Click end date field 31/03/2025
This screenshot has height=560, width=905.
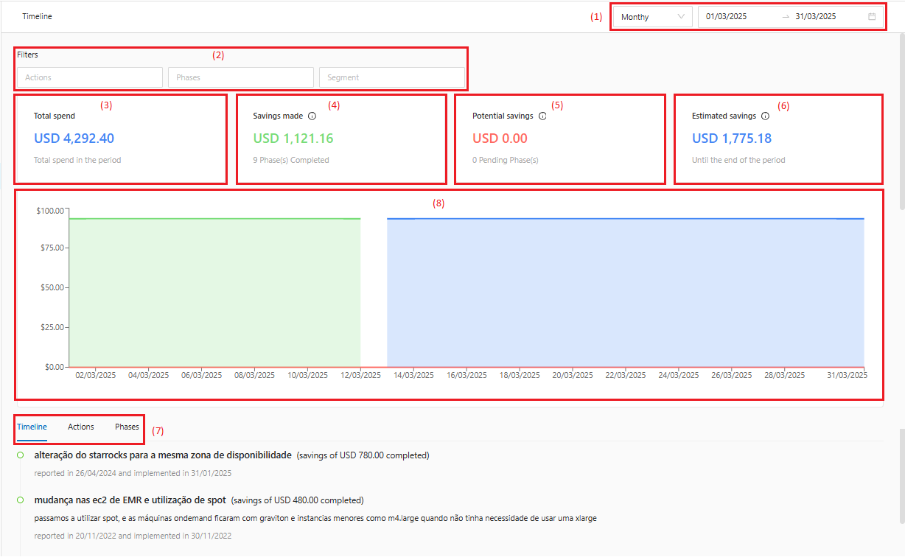tap(816, 17)
